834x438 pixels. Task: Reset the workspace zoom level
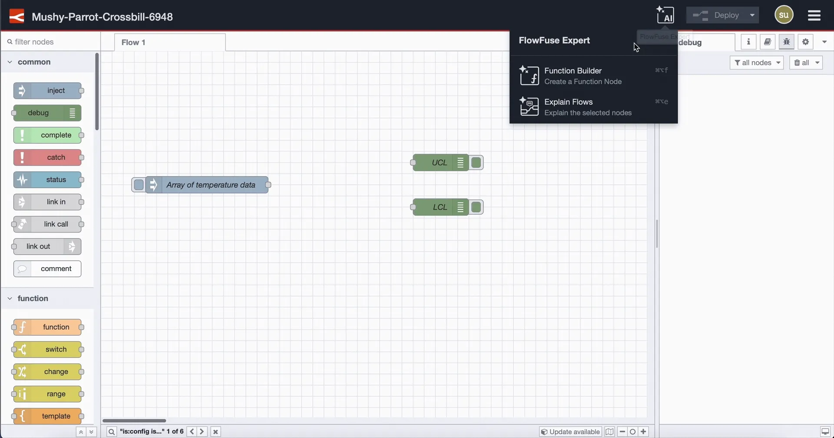point(633,431)
